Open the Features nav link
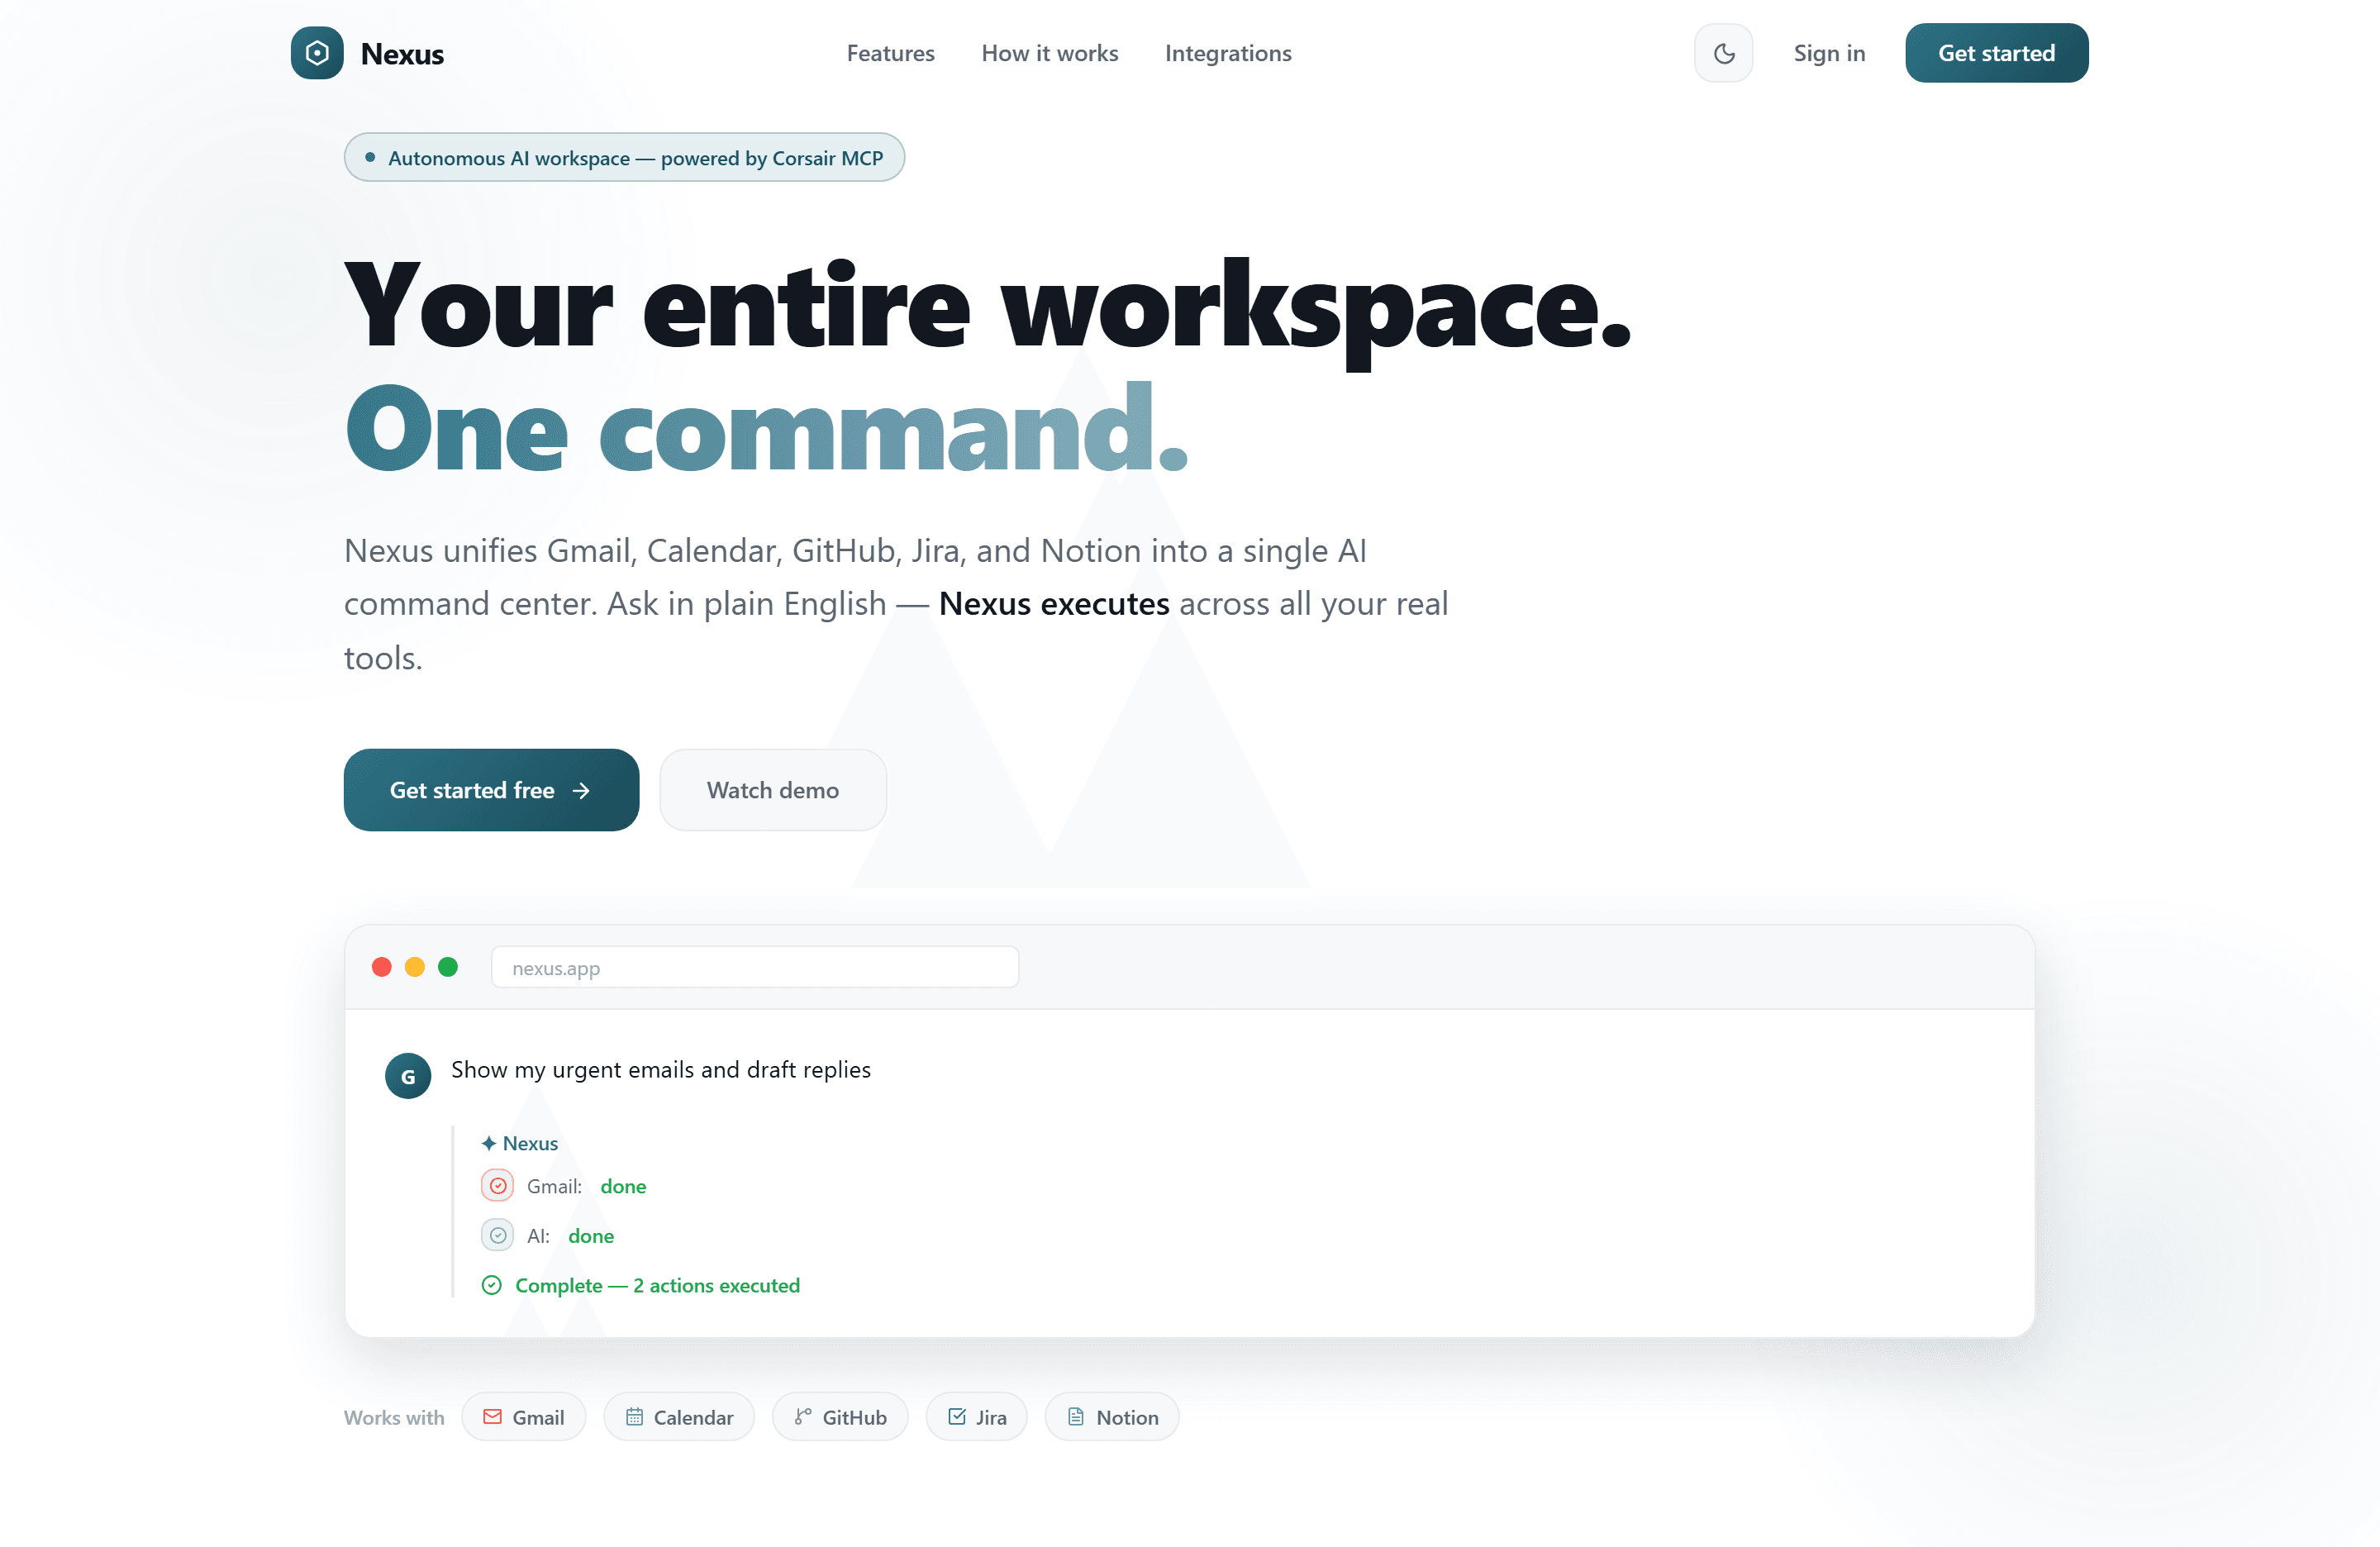The image size is (2380, 1547). pos(890,53)
